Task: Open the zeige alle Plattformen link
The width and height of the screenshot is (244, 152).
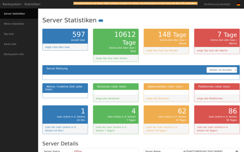Action: click(x=210, y=98)
